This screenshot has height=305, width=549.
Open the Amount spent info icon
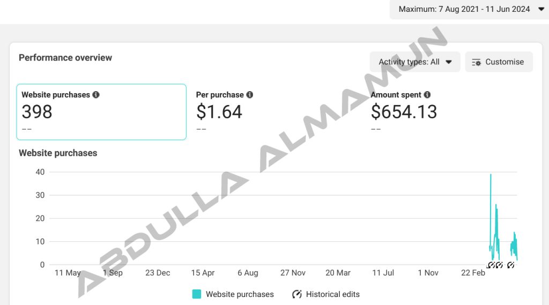click(427, 95)
